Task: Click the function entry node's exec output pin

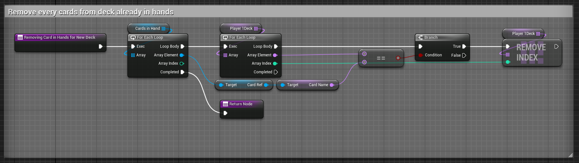Action: tap(100, 46)
